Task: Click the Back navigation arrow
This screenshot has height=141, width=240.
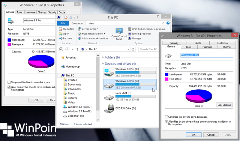Action: pos(61,49)
